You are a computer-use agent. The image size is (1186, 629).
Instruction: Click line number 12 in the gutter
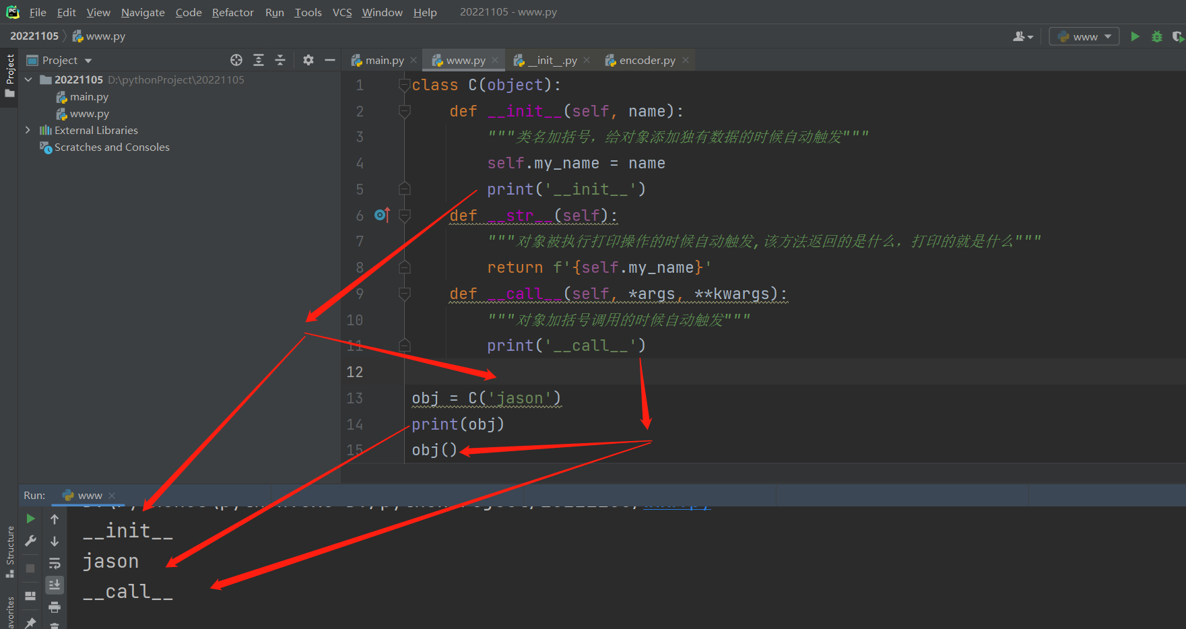(x=355, y=372)
